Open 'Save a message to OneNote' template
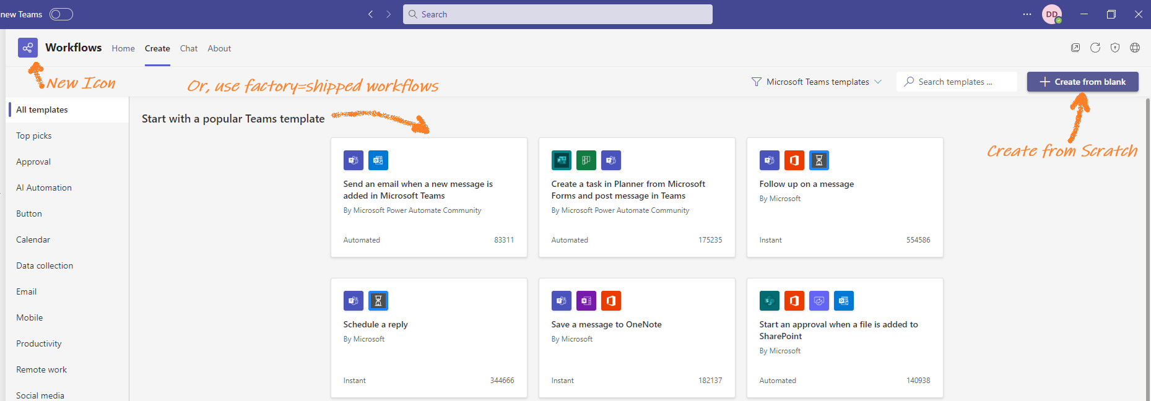Screen dimensions: 1151x401 click(637, 338)
